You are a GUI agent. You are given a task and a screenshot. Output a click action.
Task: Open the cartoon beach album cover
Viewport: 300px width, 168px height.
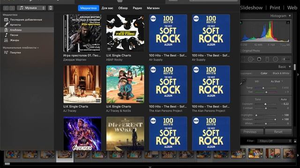125,84
